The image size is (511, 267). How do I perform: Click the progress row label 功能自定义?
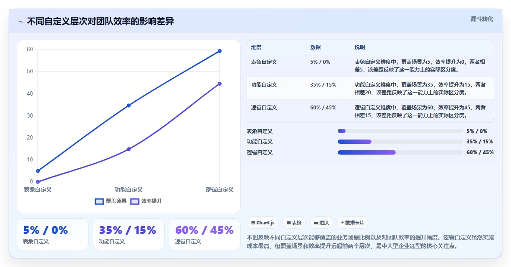coord(260,142)
